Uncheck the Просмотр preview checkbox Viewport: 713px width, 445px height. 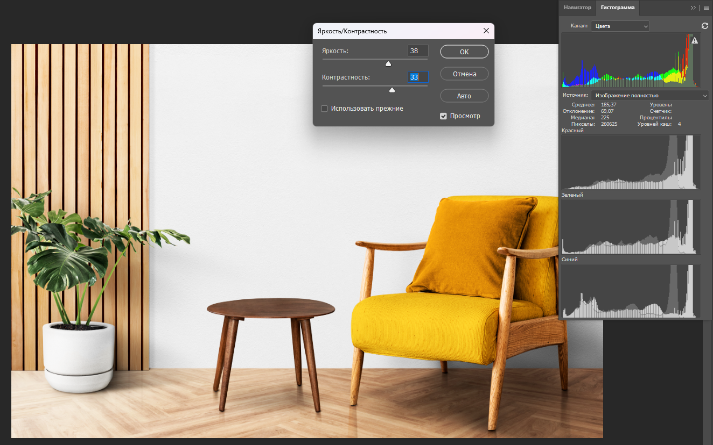(x=443, y=116)
